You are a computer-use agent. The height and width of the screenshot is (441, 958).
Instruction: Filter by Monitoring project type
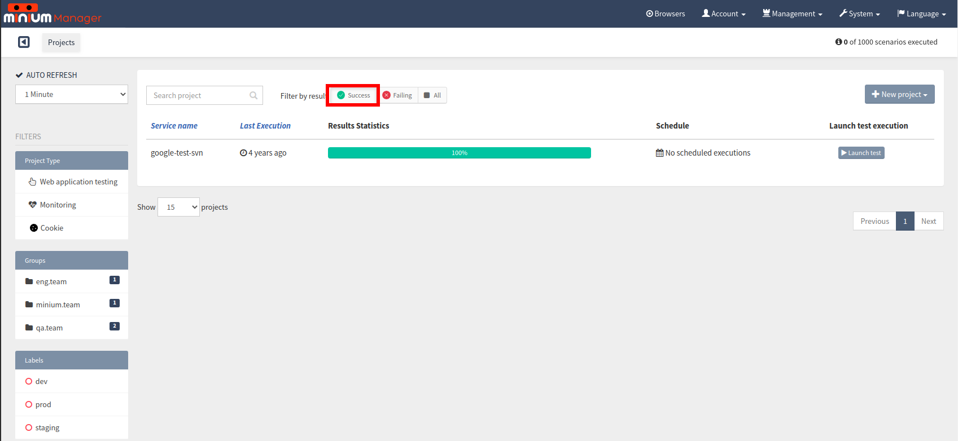tap(72, 205)
